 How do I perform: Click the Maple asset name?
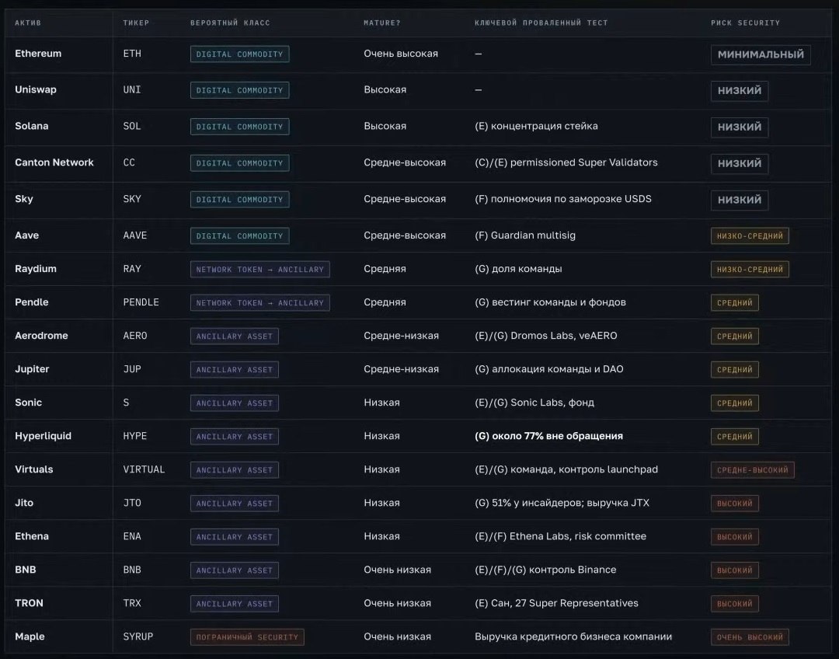coord(30,636)
